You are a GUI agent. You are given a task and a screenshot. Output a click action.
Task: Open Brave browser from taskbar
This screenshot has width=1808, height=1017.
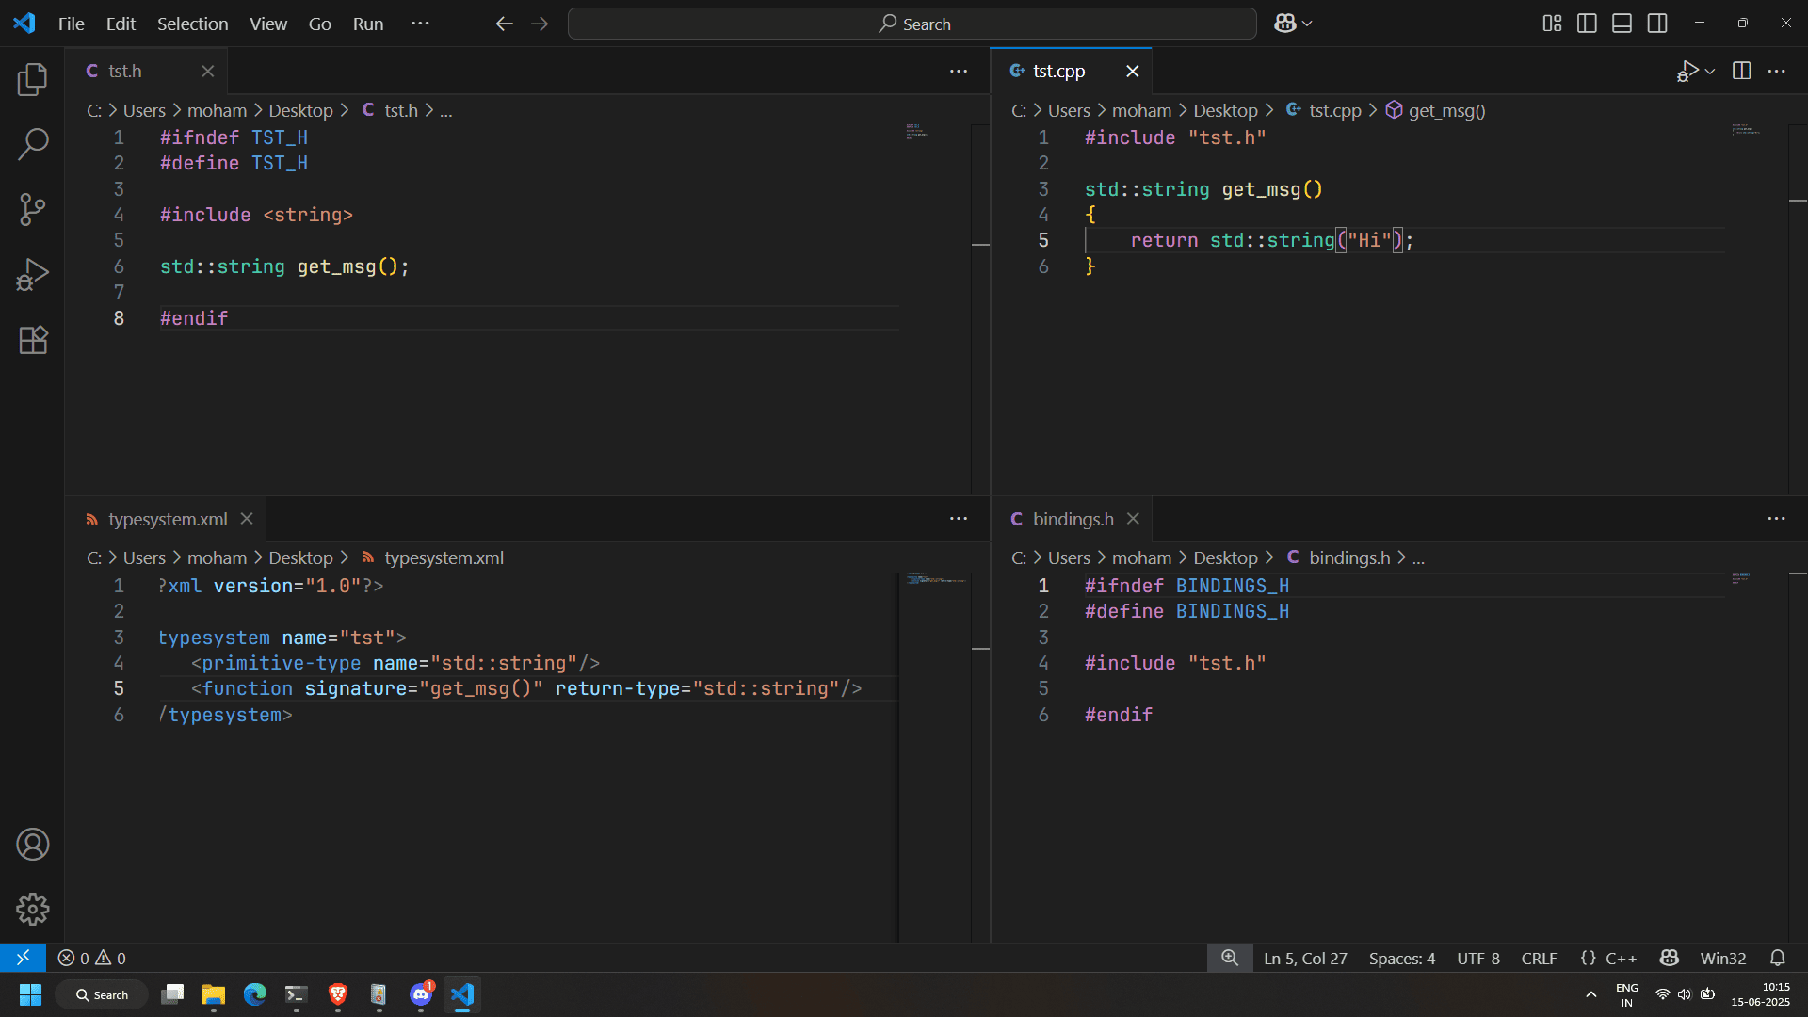pyautogui.click(x=338, y=994)
